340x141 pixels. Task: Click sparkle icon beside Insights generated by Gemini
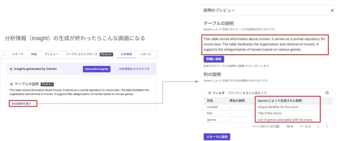[11, 69]
